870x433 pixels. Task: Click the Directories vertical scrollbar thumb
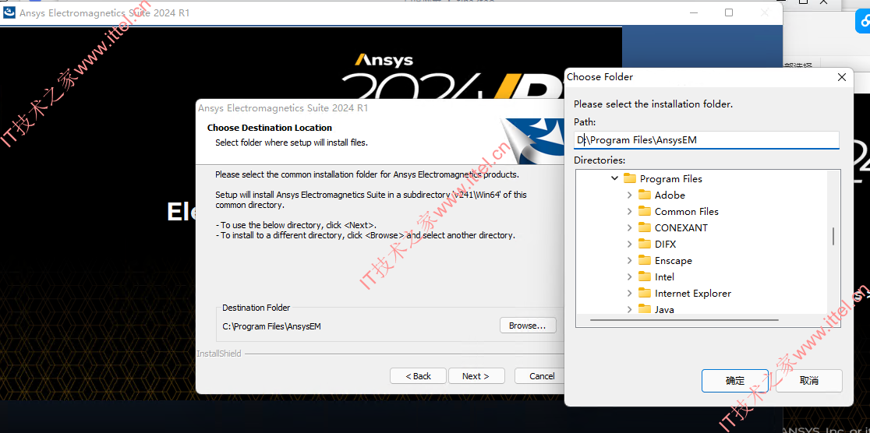[x=833, y=237]
